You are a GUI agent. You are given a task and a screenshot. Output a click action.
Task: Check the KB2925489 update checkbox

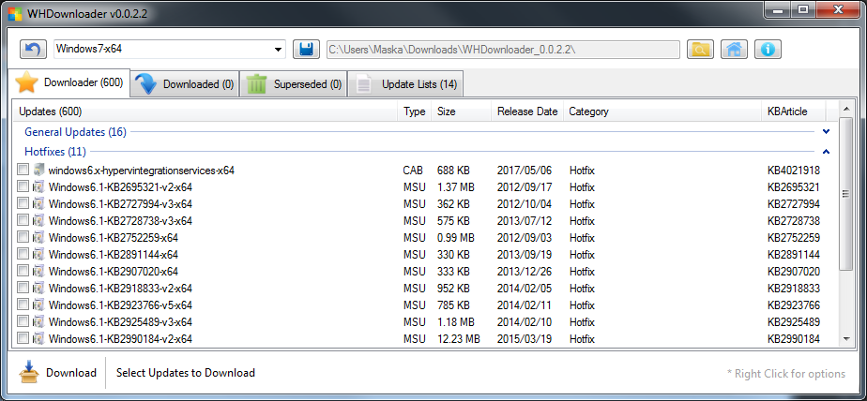[23, 321]
